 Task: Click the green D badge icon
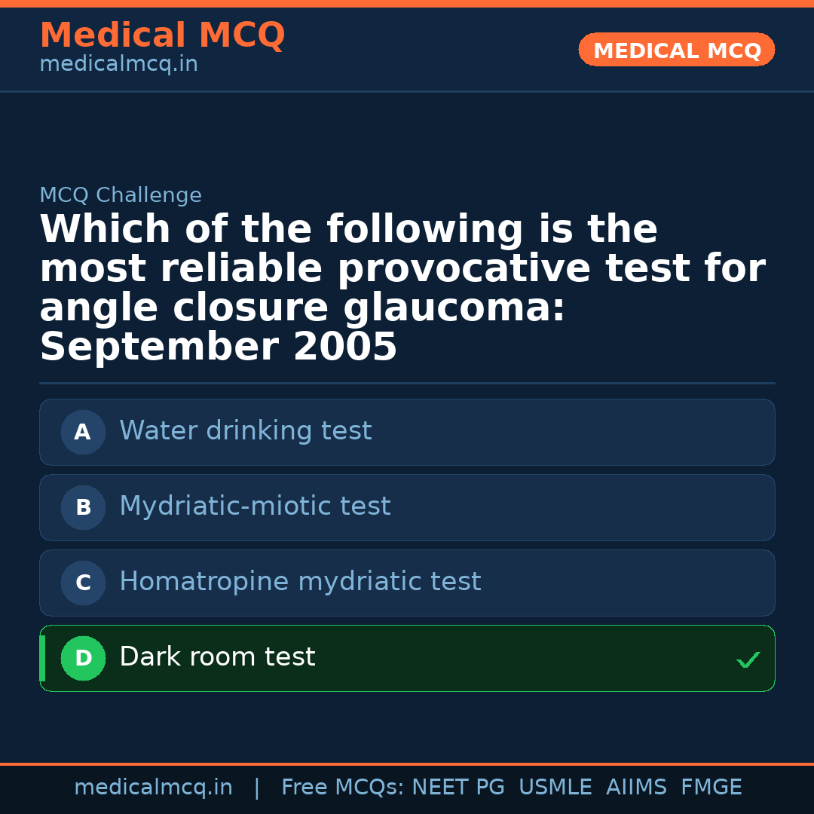click(83, 658)
